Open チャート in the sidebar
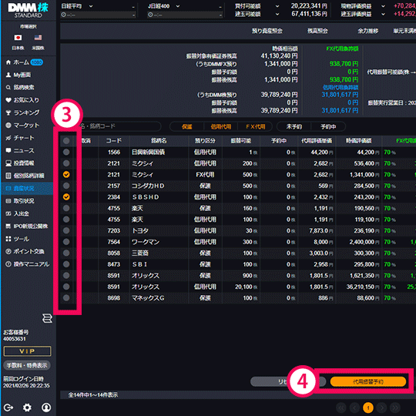Viewport: 416px width, 416px height. [20, 138]
